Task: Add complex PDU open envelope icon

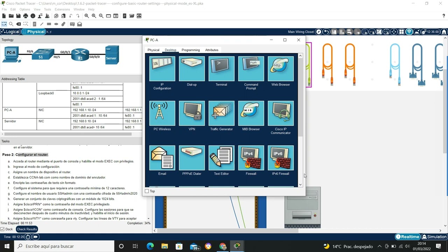Action: tap(79, 24)
